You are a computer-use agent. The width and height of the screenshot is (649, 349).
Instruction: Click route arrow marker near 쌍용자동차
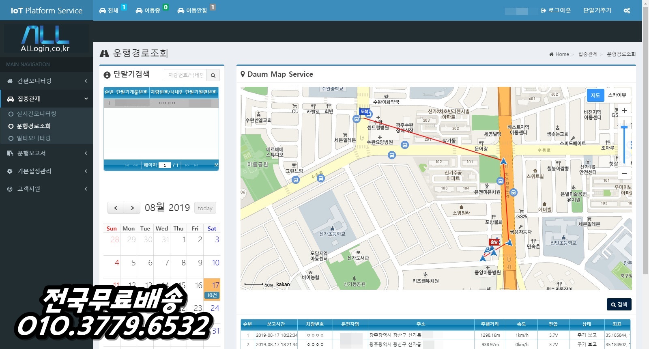[509, 243]
